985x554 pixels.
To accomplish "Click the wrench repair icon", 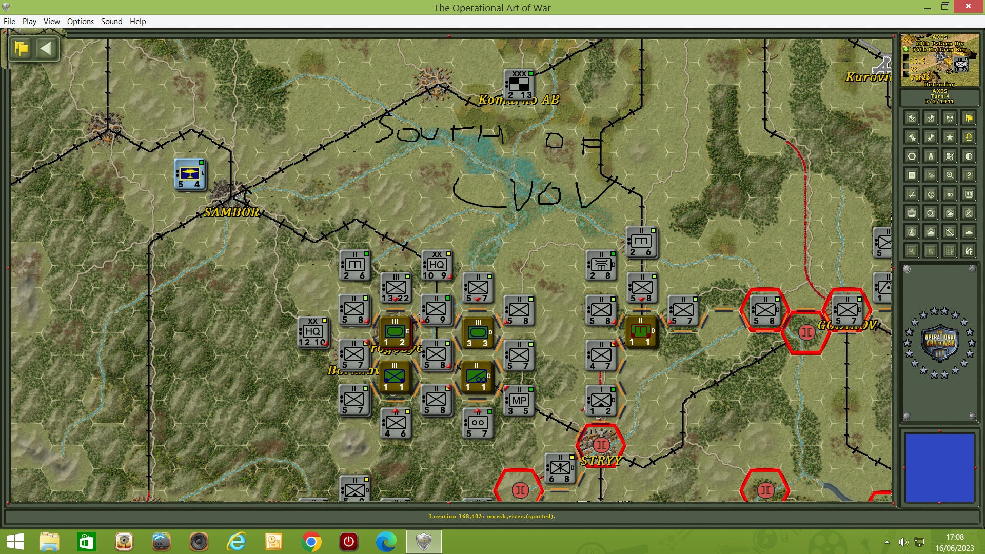I will coord(950,232).
